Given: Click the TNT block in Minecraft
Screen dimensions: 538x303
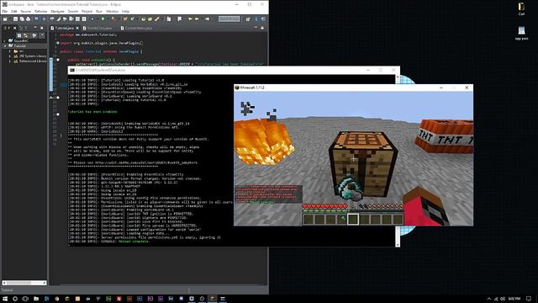Looking at the screenshot, I should (x=445, y=136).
